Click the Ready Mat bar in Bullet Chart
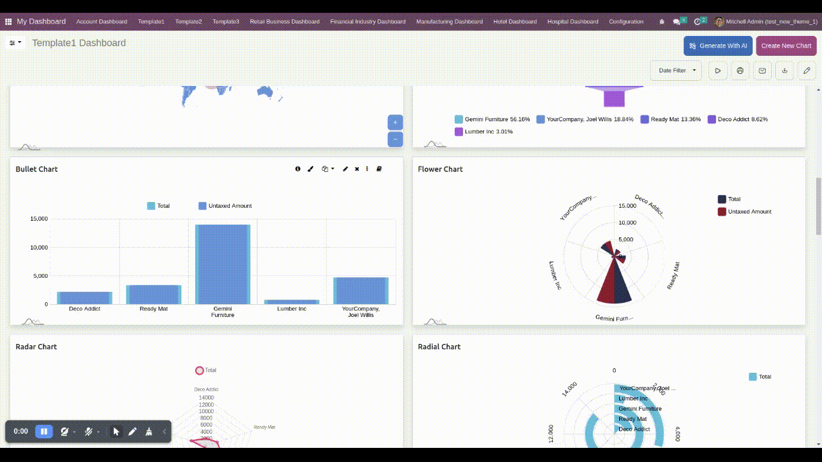 (x=153, y=295)
